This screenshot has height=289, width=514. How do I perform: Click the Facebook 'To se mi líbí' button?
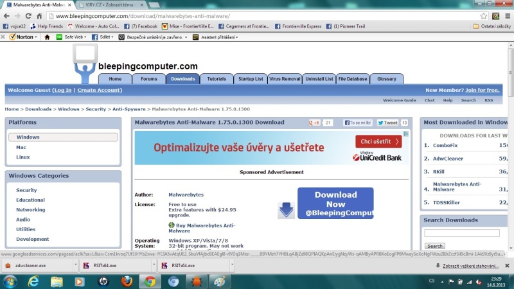(358, 123)
